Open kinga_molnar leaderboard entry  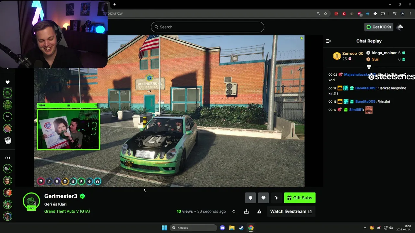click(x=384, y=53)
